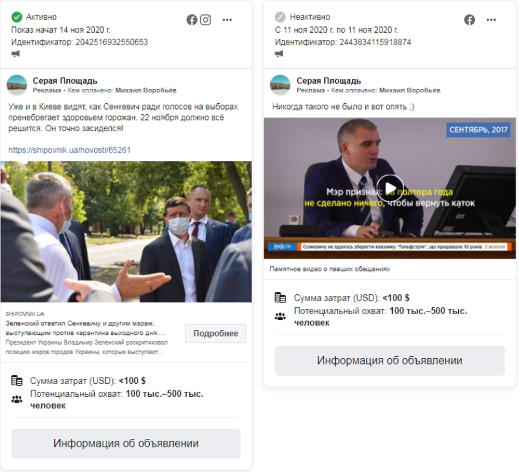Click the left ad's page avatar
The height and width of the screenshot is (472, 519).
point(17,85)
